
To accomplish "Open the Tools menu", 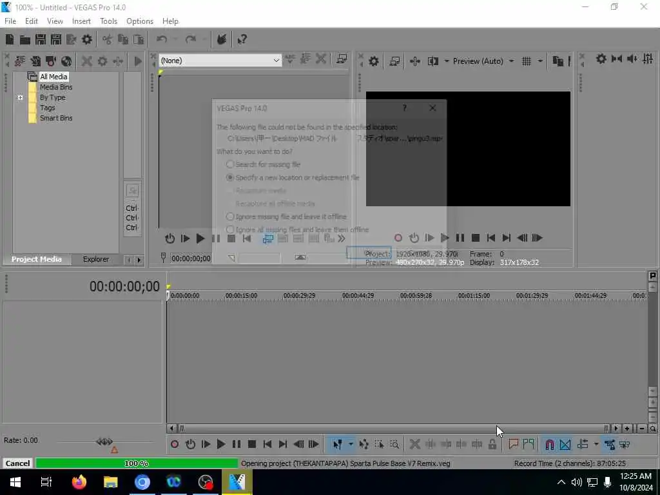I will coord(108,21).
